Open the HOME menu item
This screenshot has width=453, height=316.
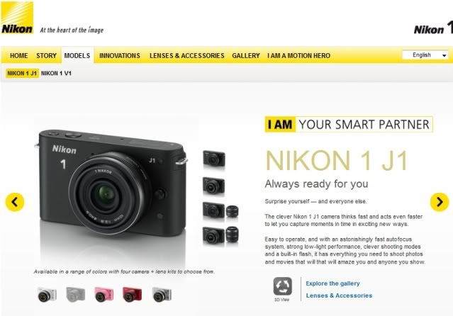click(x=18, y=55)
